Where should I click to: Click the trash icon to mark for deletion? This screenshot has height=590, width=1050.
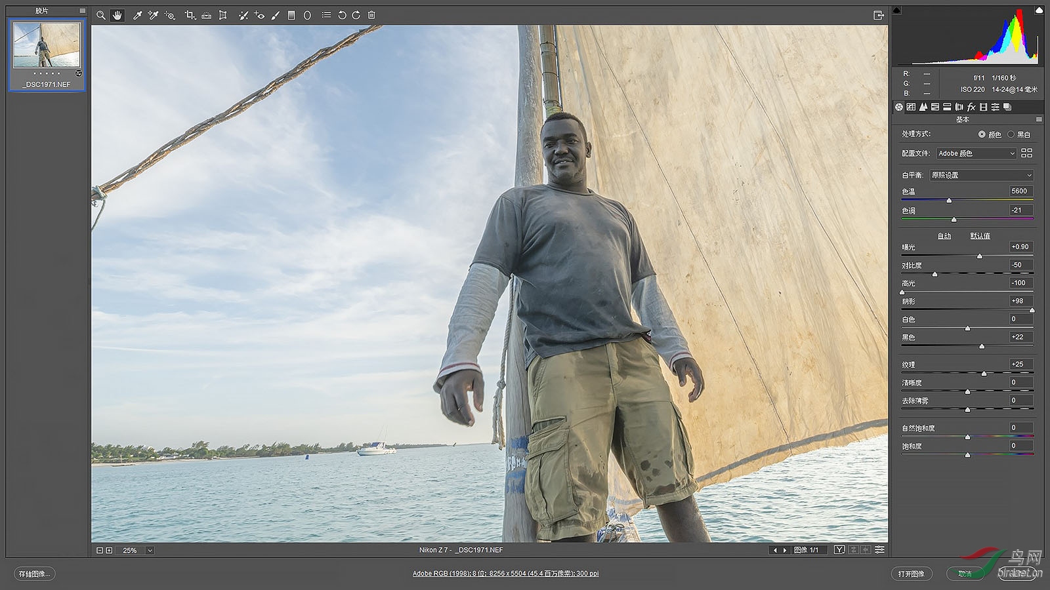click(371, 15)
